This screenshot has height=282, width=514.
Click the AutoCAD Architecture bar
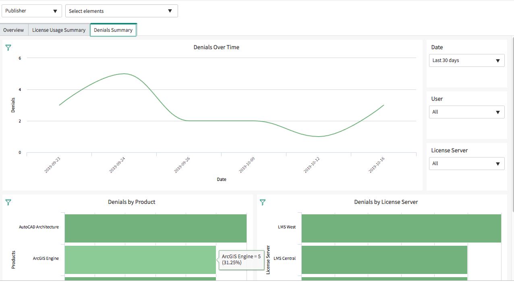click(x=155, y=228)
